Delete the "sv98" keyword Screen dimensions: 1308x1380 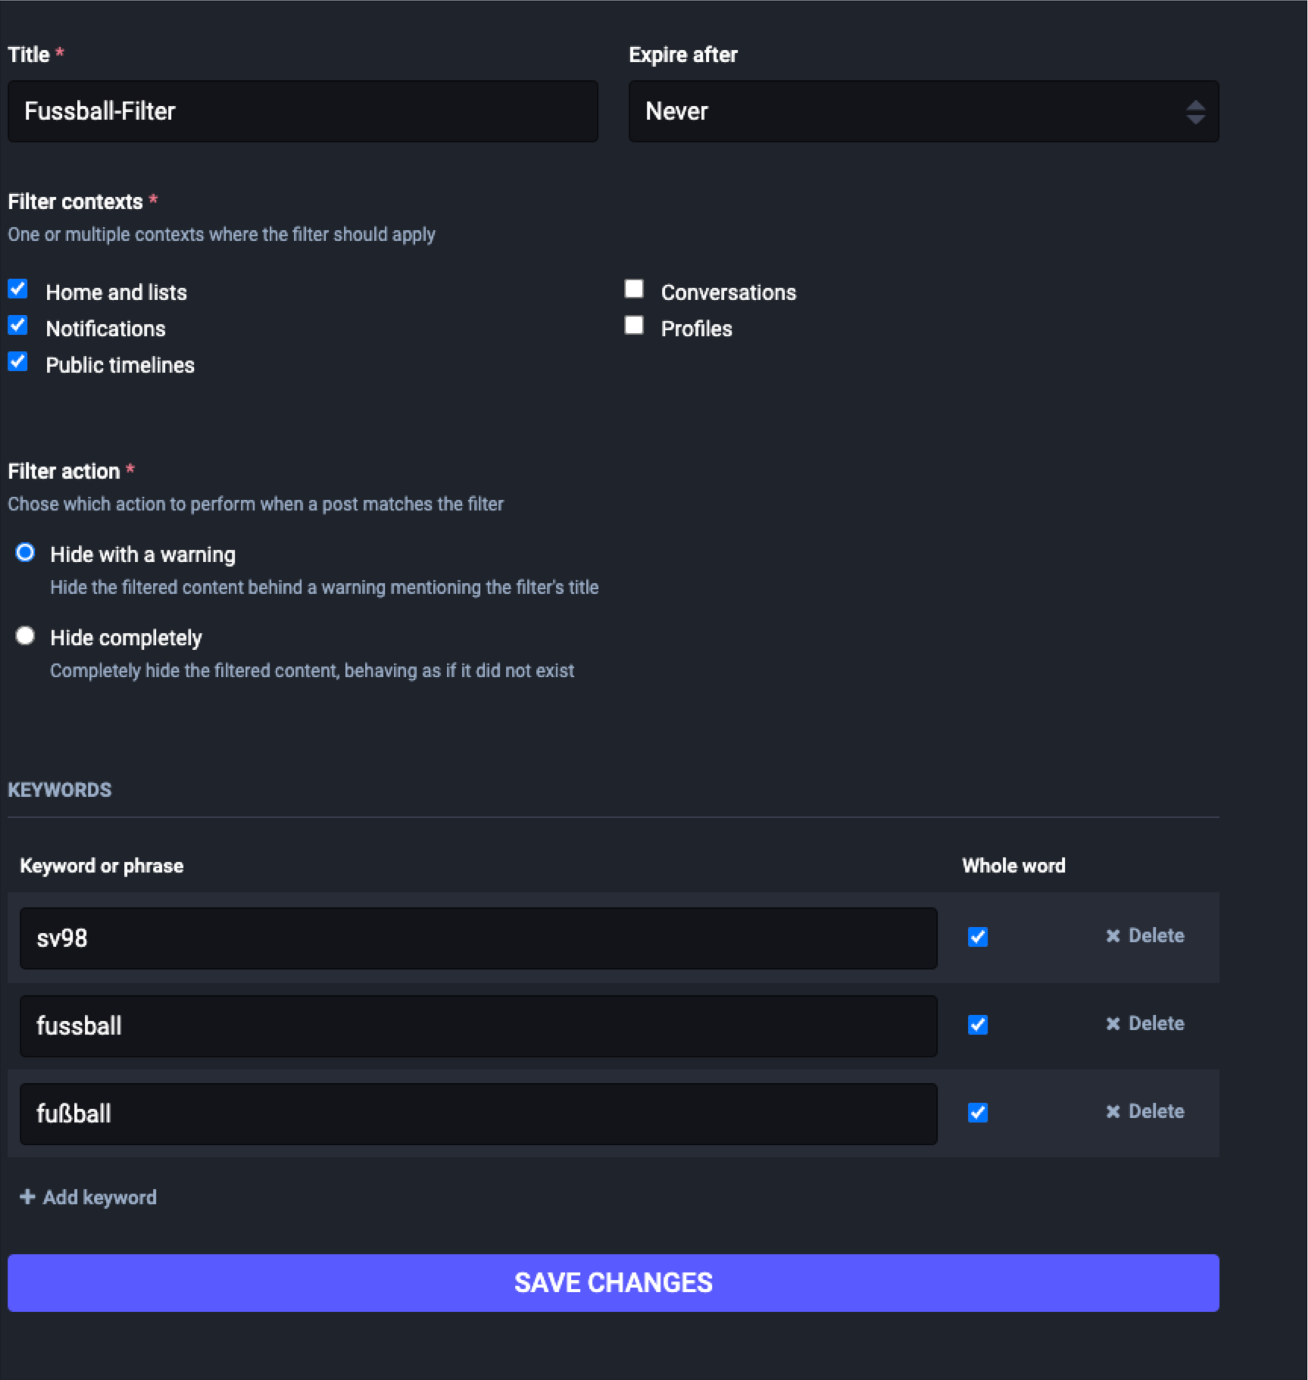(1144, 935)
